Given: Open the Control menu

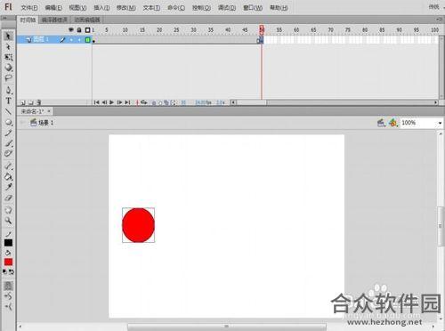Looking at the screenshot, I should [x=201, y=8].
